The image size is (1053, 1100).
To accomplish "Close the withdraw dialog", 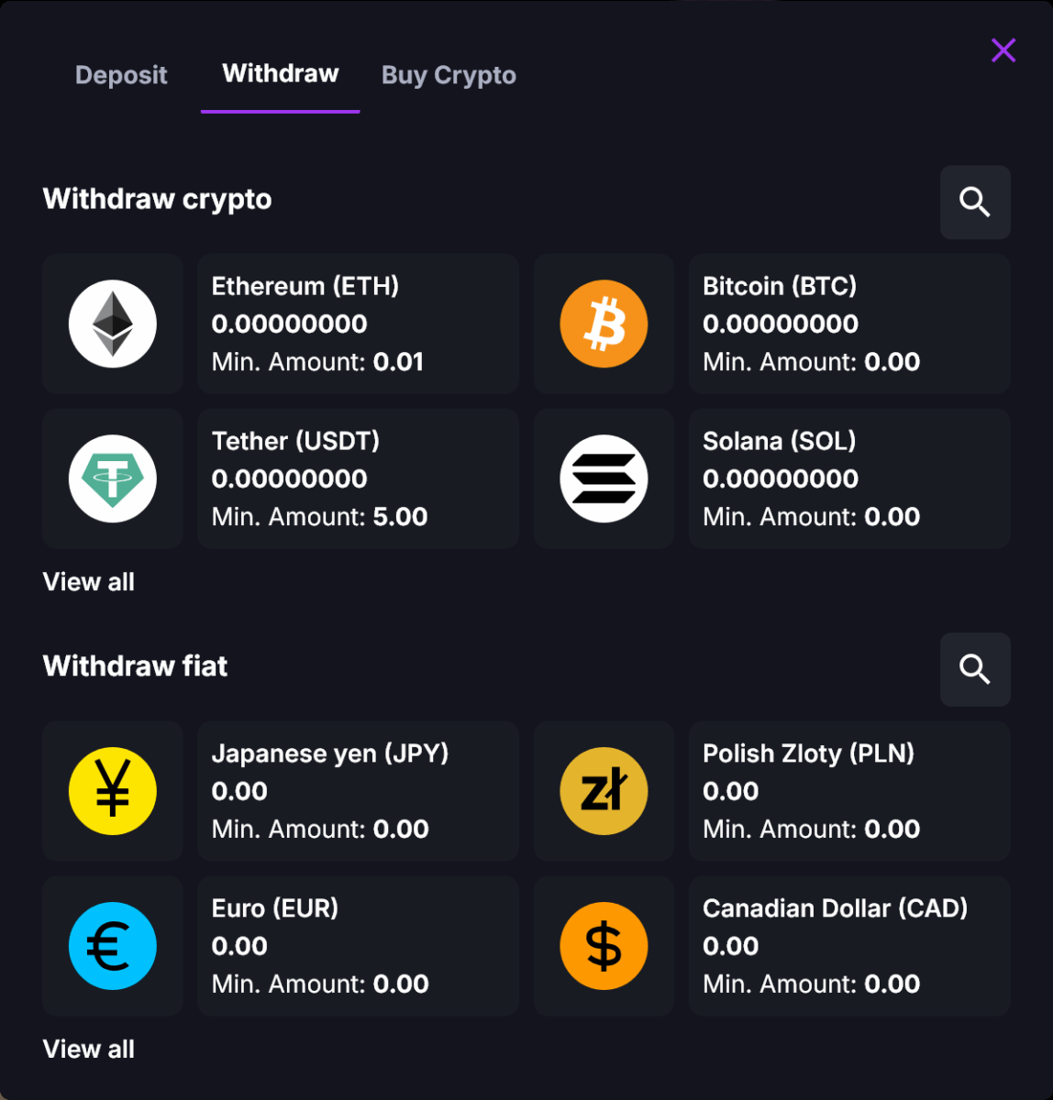I will click(x=1003, y=51).
